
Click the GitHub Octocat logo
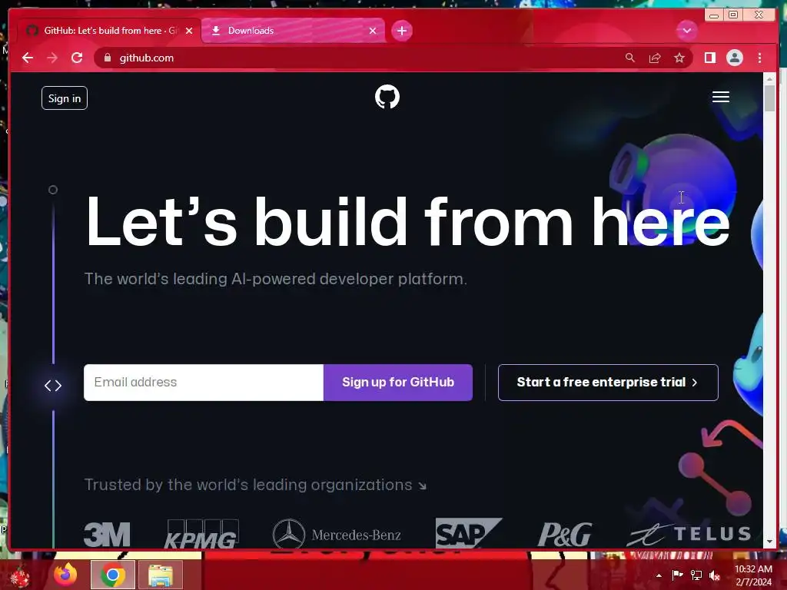(387, 97)
